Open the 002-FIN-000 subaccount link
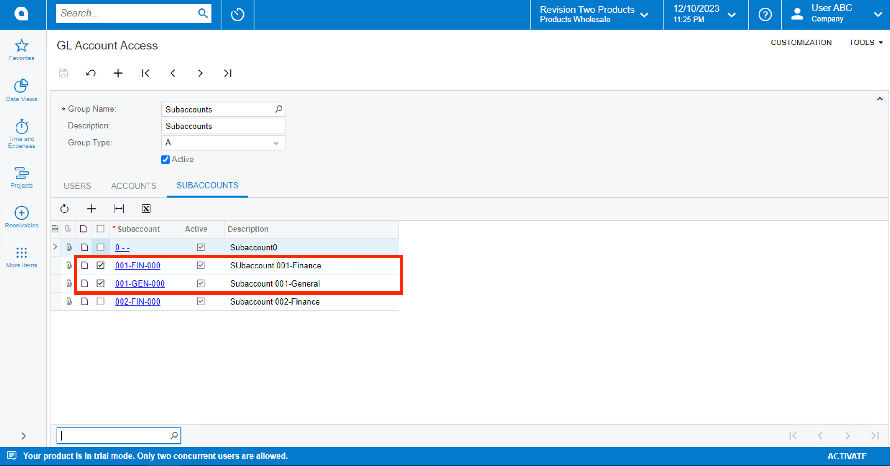 (137, 301)
